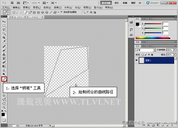Select the Polygonal Lasso tool
This screenshot has height=128, width=178.
pyautogui.click(x=4, y=30)
